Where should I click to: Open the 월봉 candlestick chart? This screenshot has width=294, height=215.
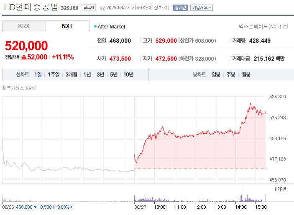(x=246, y=75)
